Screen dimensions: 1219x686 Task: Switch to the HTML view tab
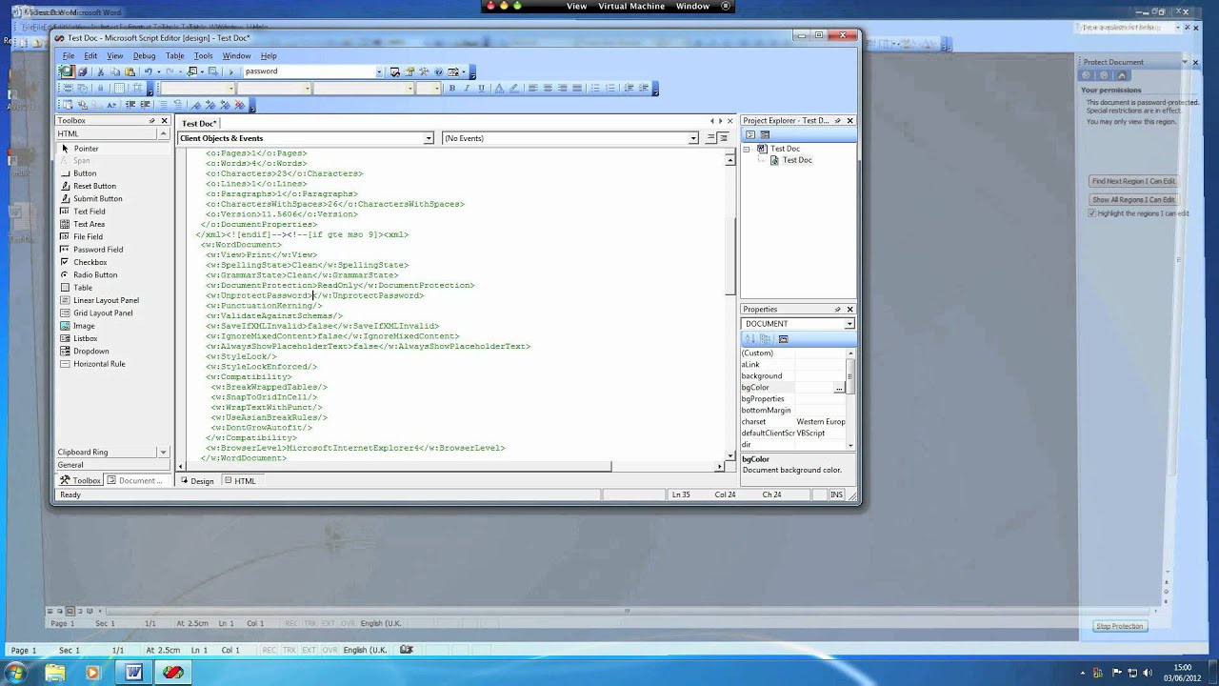click(240, 481)
